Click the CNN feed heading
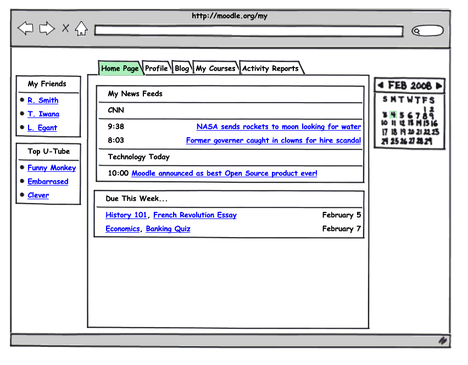Viewport: 468px width, 365px height. click(116, 110)
